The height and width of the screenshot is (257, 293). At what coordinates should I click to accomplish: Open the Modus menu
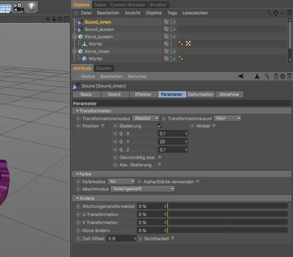click(x=88, y=76)
